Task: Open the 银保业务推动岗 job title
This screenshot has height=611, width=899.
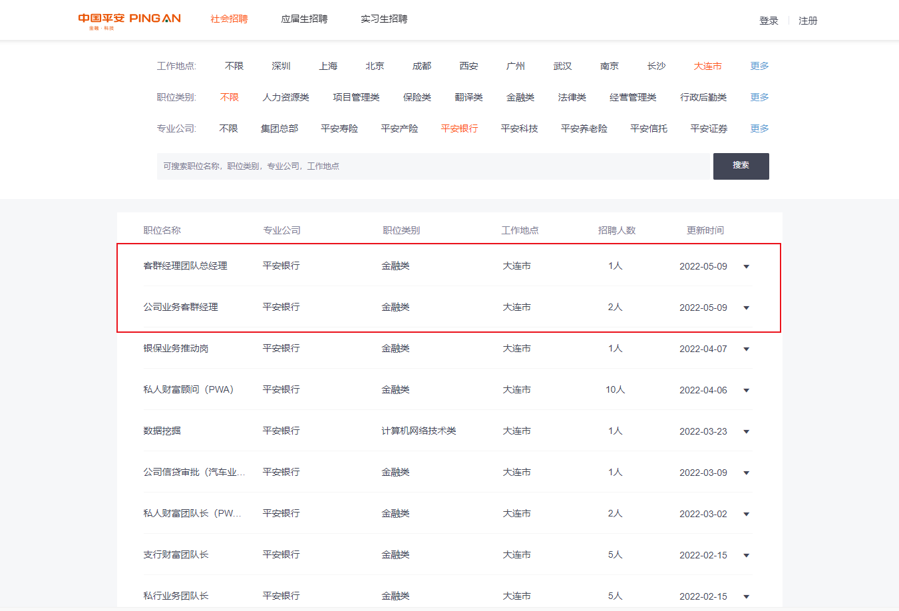Action: tap(176, 348)
